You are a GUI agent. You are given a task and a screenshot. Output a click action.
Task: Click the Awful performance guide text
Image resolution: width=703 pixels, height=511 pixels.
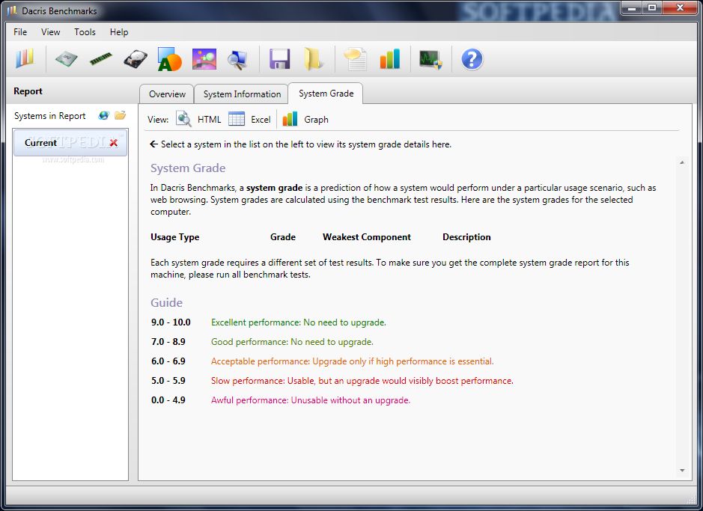coord(311,400)
